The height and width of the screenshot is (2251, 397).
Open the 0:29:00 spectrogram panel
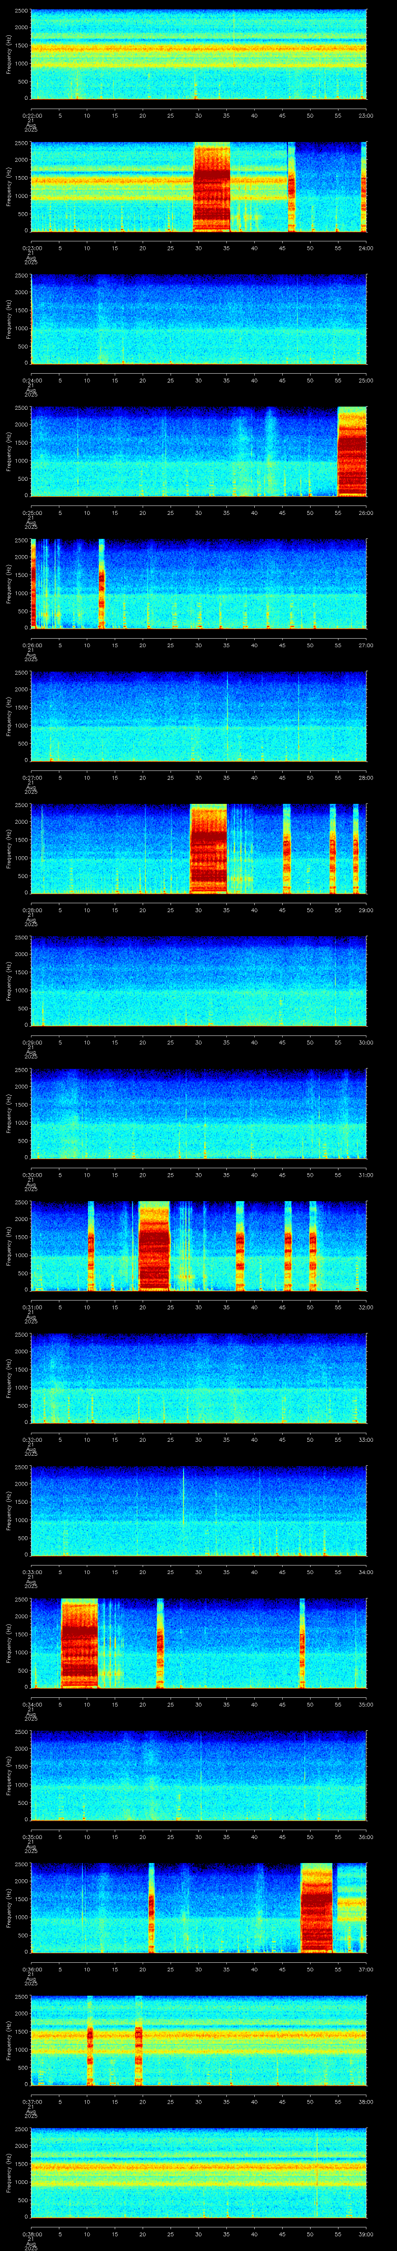coord(199,980)
